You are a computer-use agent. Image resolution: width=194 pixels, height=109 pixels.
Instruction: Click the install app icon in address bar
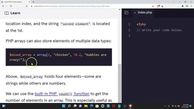click(x=153, y=6)
